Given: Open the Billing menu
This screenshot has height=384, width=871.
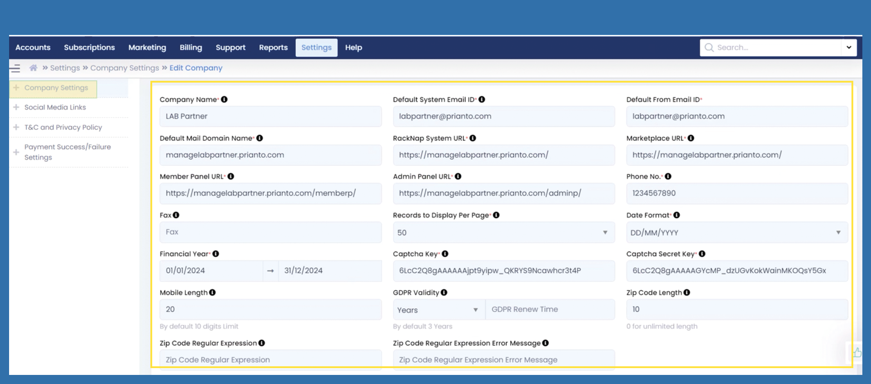Looking at the screenshot, I should tap(191, 48).
